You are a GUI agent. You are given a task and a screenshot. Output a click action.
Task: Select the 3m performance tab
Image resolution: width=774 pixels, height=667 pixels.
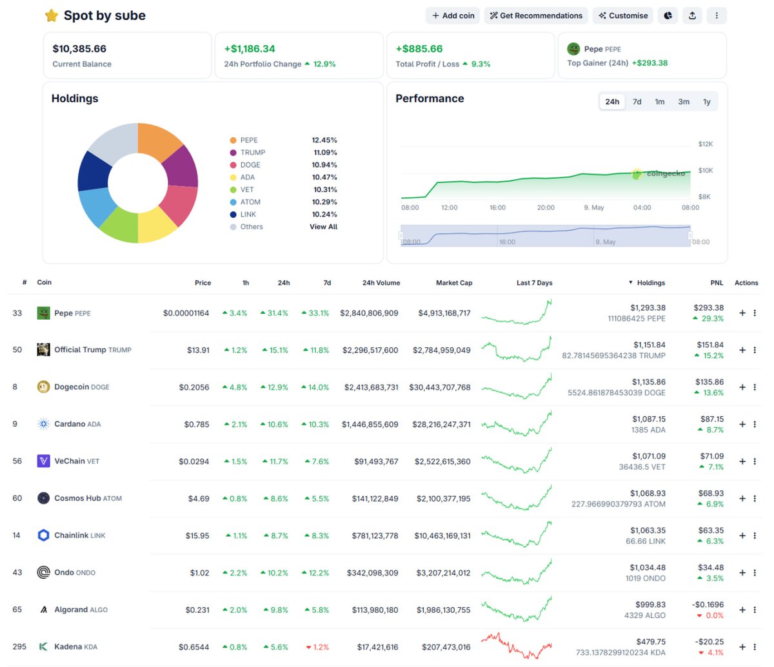click(x=684, y=102)
